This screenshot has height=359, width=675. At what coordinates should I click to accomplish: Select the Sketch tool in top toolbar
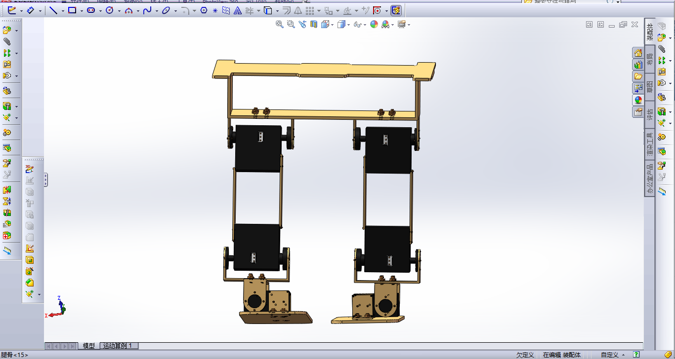tap(12, 10)
